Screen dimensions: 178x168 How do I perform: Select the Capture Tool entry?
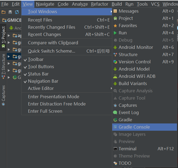click(x=144, y=98)
